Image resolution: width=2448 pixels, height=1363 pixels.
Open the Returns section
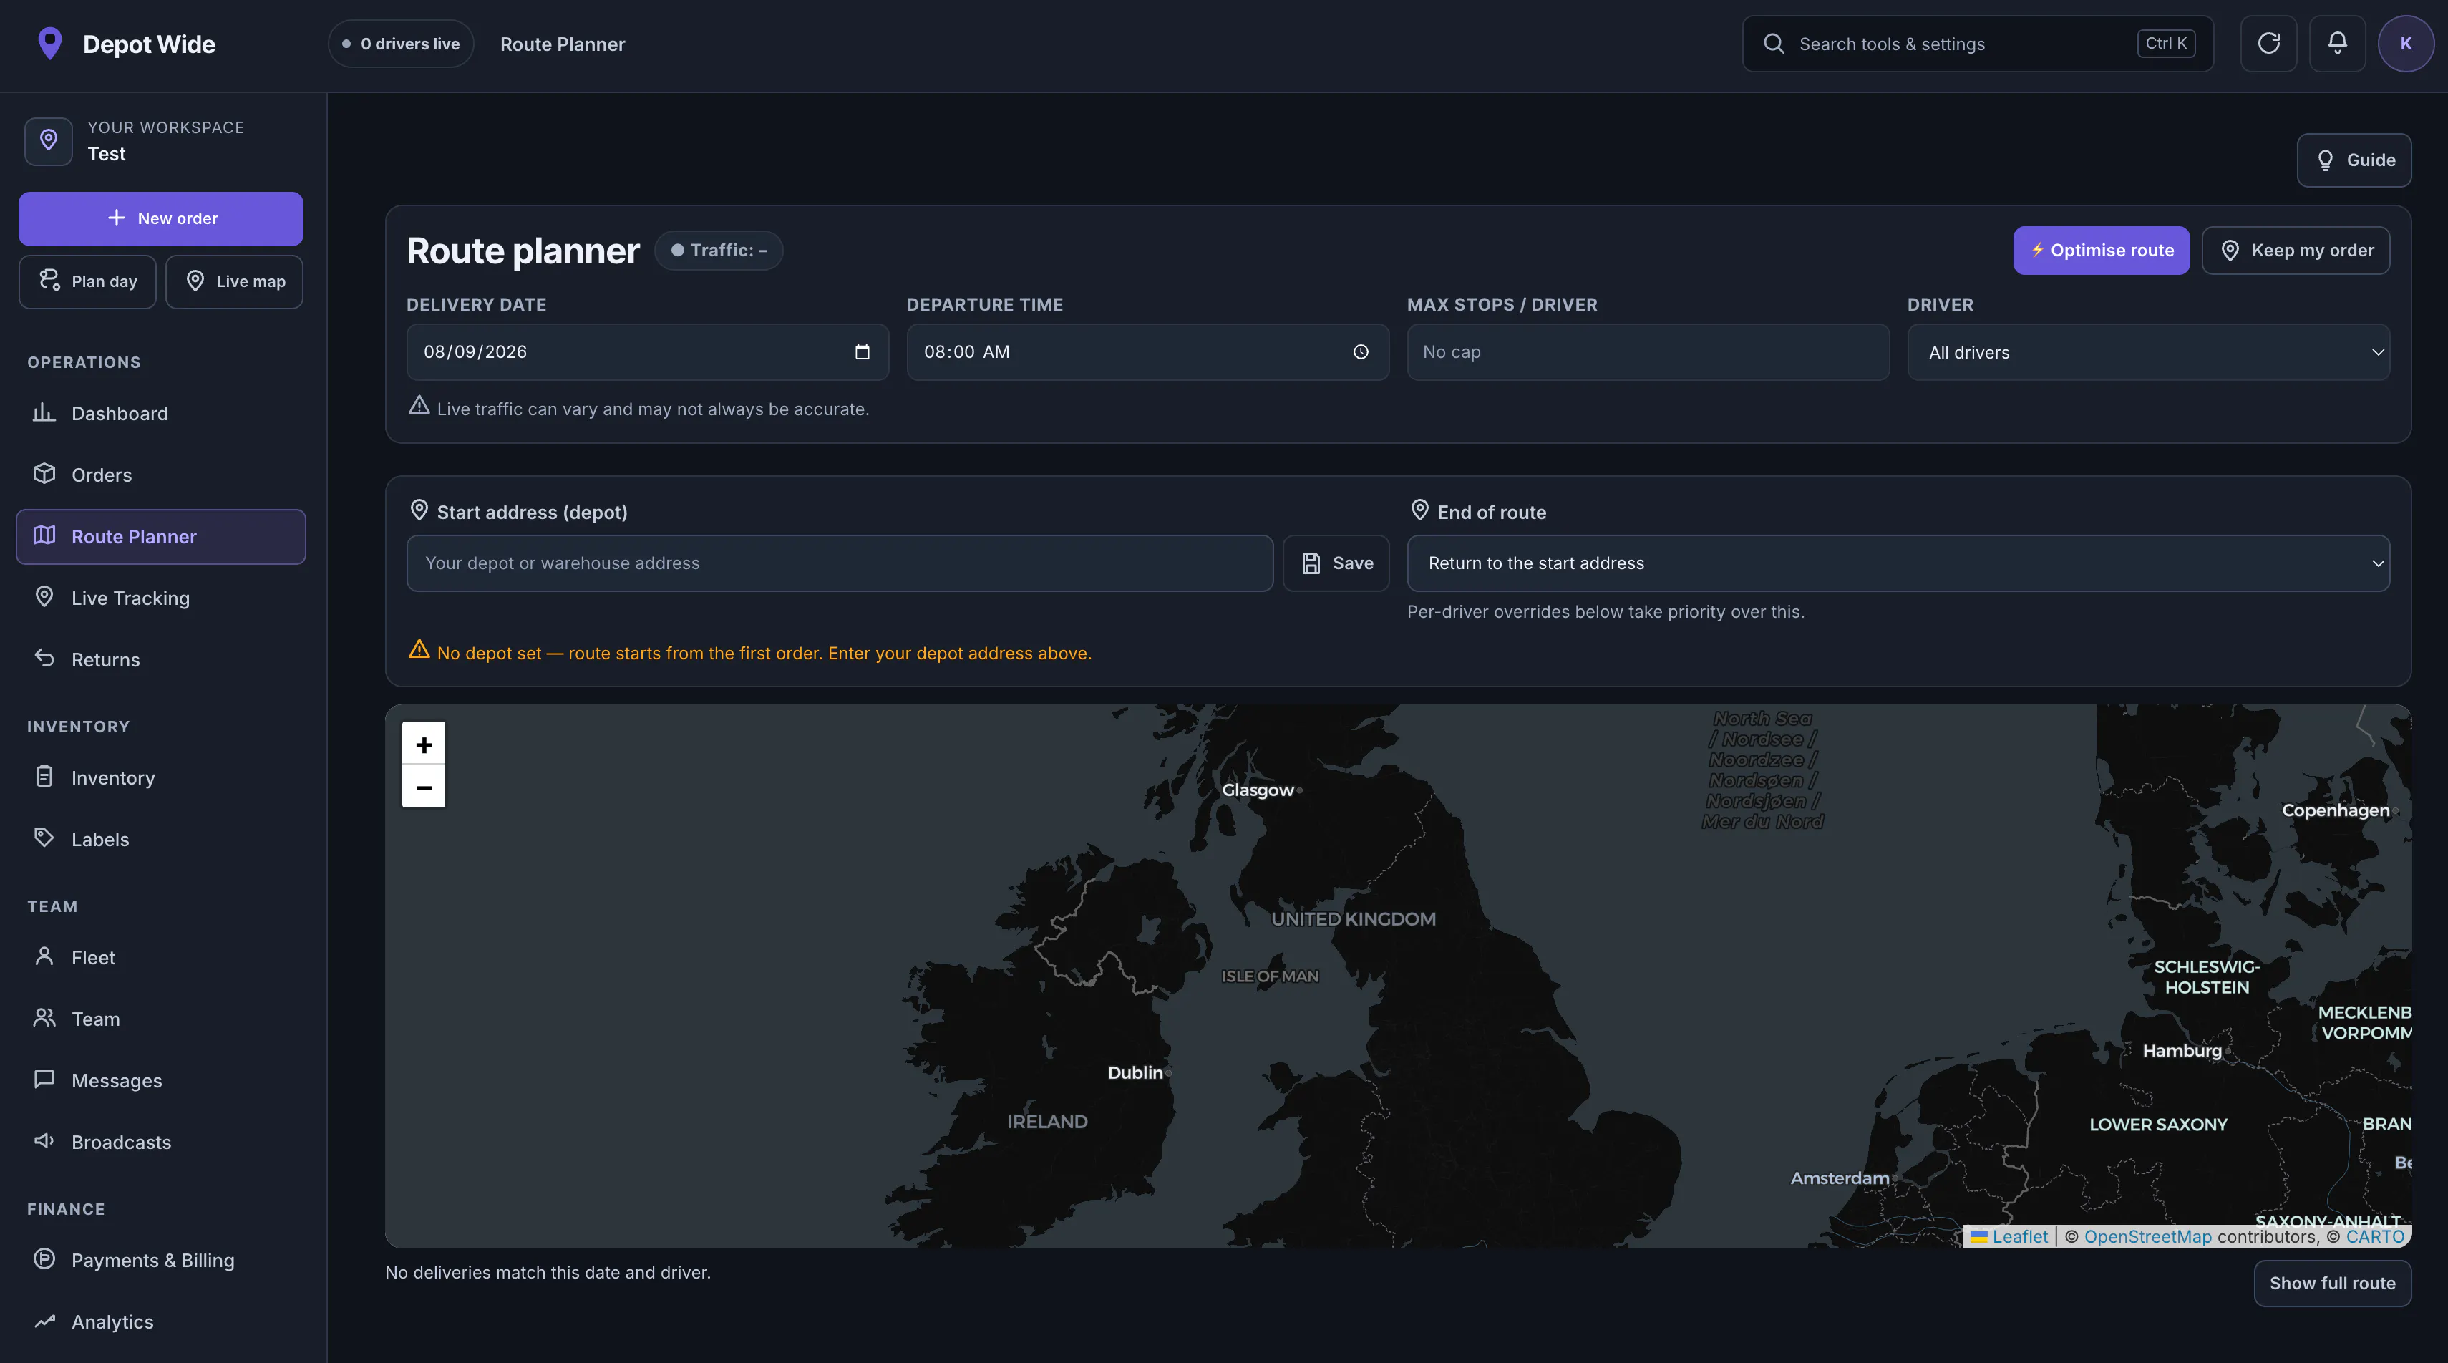(160, 659)
